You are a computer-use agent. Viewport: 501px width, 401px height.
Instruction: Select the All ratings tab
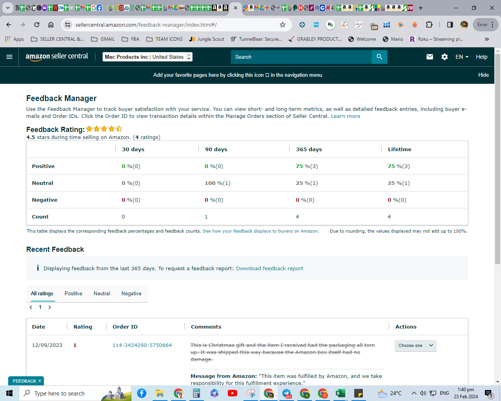(x=42, y=294)
